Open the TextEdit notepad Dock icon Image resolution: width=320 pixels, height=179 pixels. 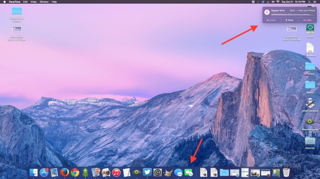point(127,173)
